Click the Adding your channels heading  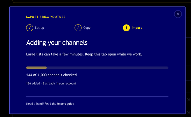point(57,43)
